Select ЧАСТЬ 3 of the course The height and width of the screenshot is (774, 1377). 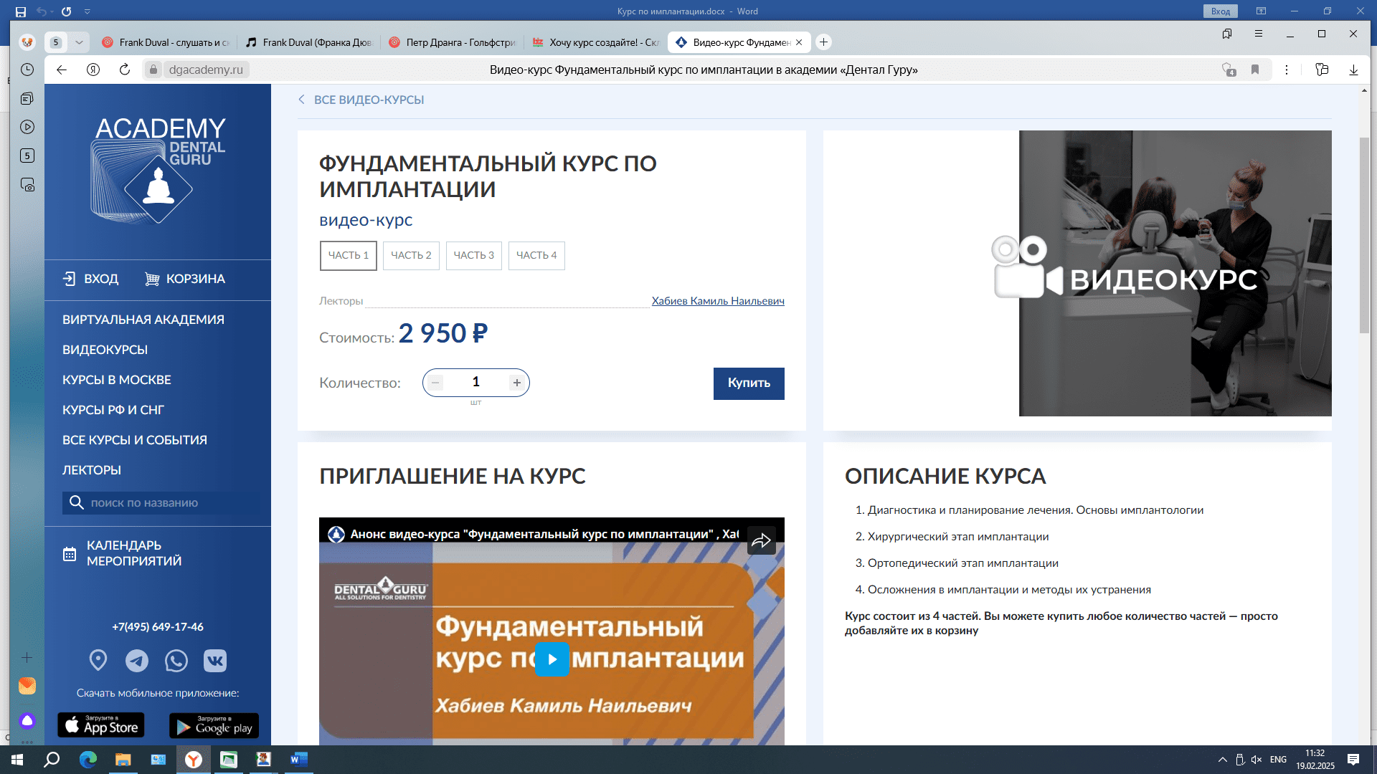(474, 256)
